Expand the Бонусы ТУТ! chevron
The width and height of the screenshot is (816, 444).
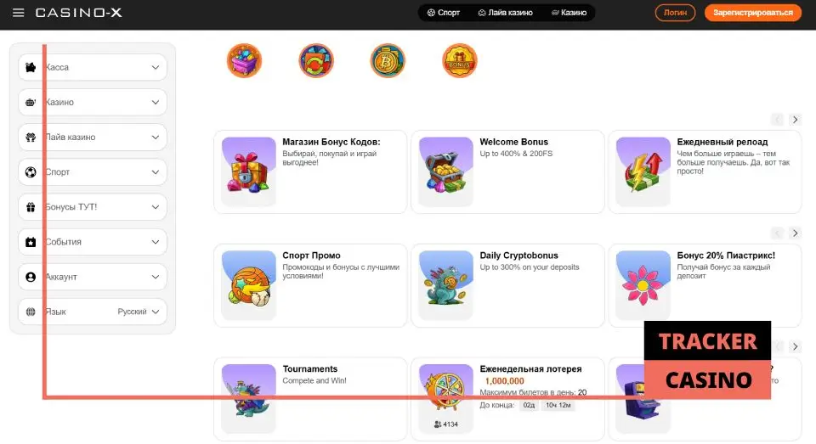155,207
